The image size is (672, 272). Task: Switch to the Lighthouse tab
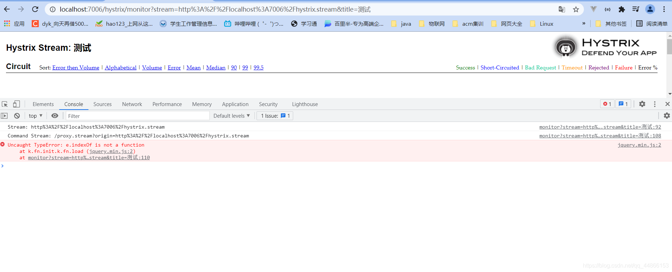click(x=305, y=104)
